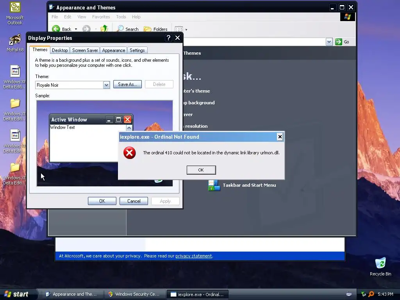The height and width of the screenshot is (300, 400).
Task: Click the Search toolbar button
Action: coord(128,29)
